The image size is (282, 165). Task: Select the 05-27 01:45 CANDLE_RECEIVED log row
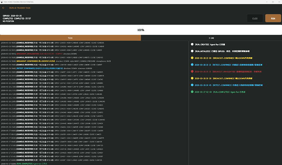pyautogui.click(x=52, y=156)
